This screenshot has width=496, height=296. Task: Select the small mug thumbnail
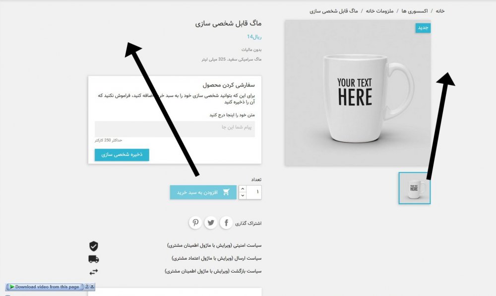pyautogui.click(x=414, y=188)
